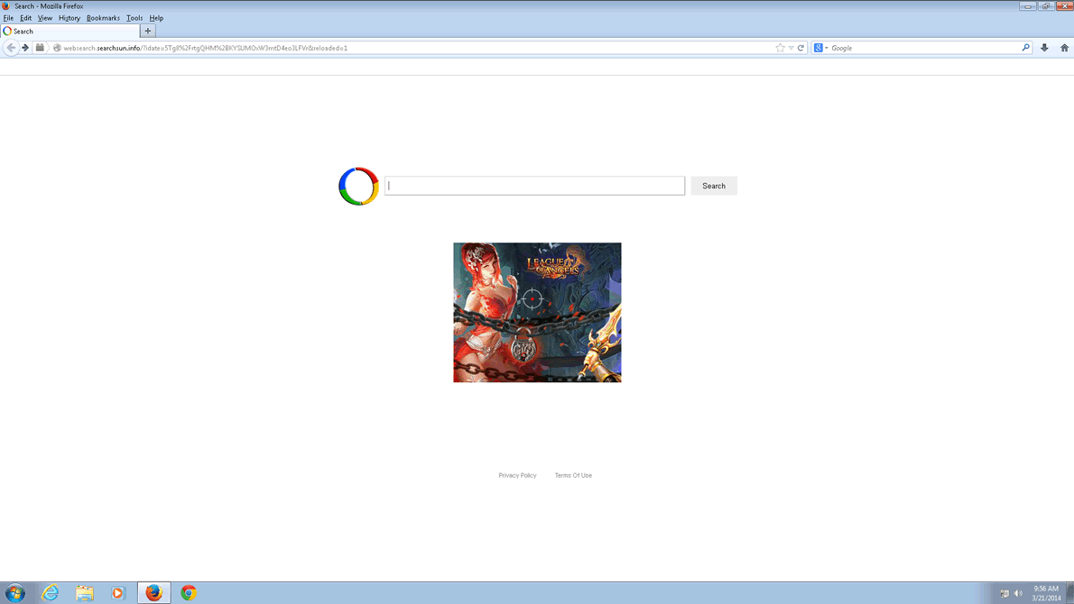
Task: Go to the Firefox home page icon
Action: [1064, 48]
